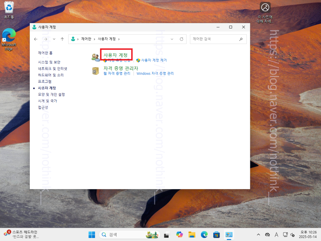Select 사용자 계정 in the sidebar

(47, 88)
